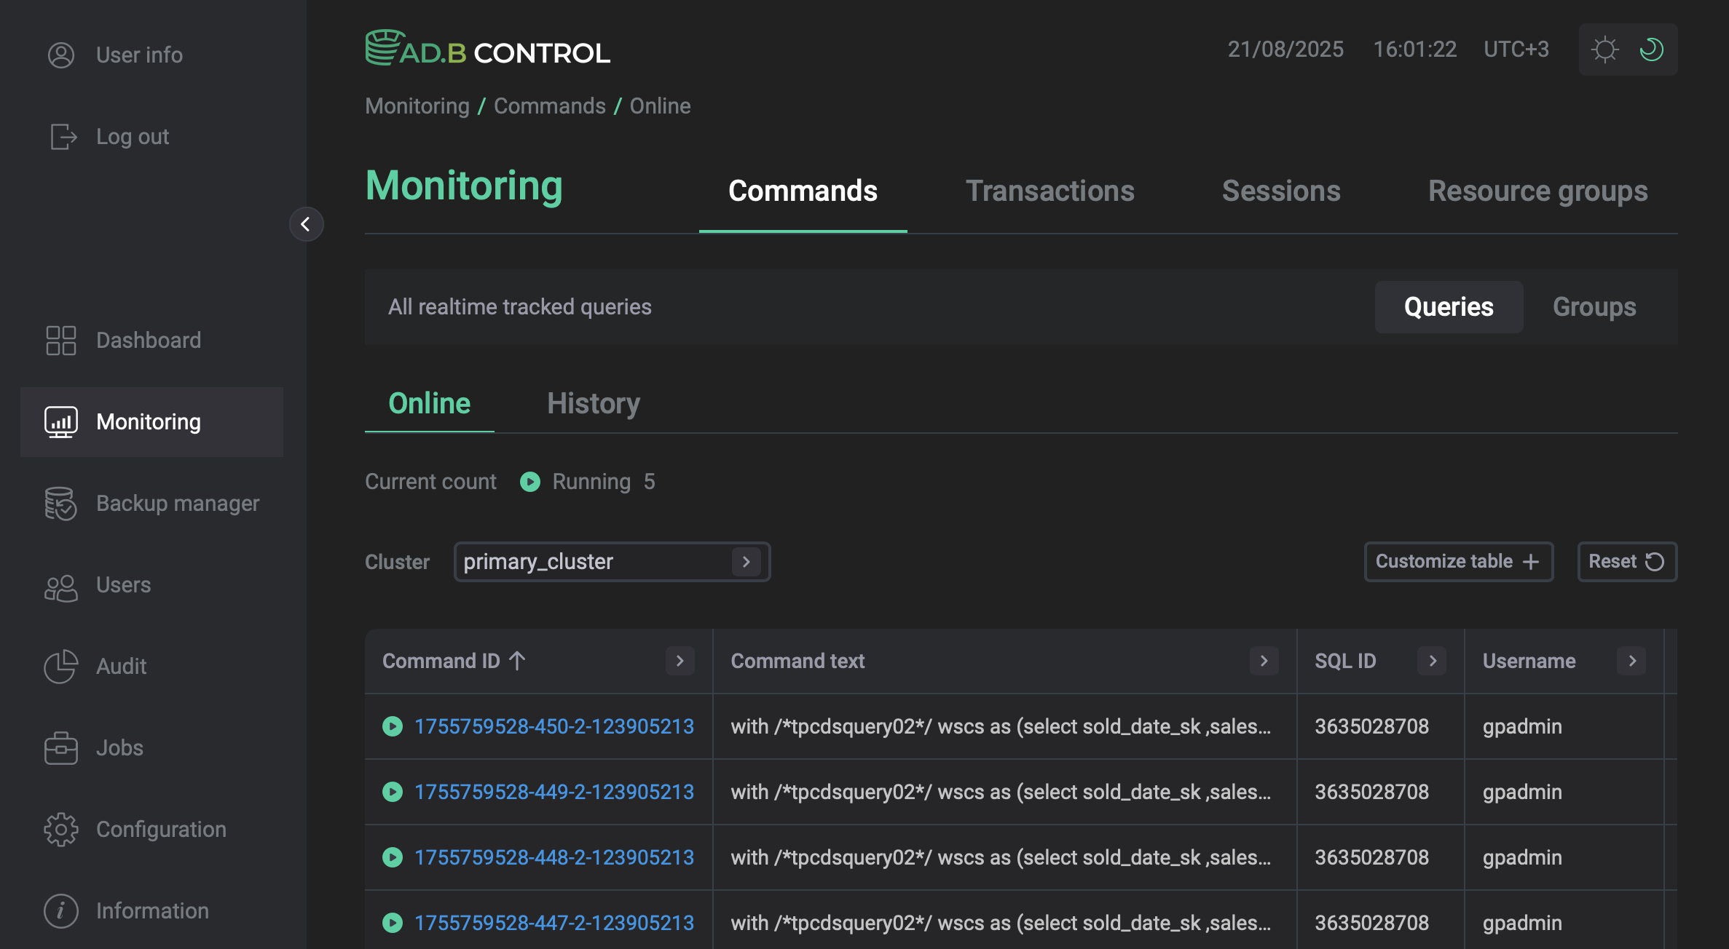Viewport: 1729px width, 949px height.
Task: Open the Backup manager section
Action: tap(177, 503)
